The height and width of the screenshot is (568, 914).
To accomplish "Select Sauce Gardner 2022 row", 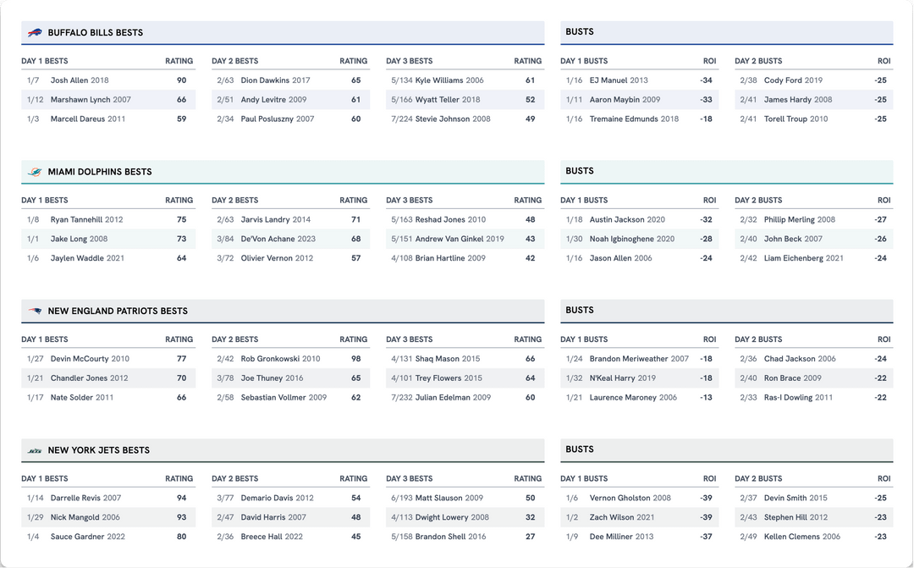I will (x=87, y=537).
